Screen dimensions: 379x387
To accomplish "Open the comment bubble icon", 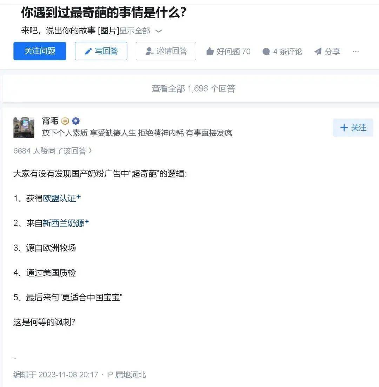I will click(x=266, y=51).
